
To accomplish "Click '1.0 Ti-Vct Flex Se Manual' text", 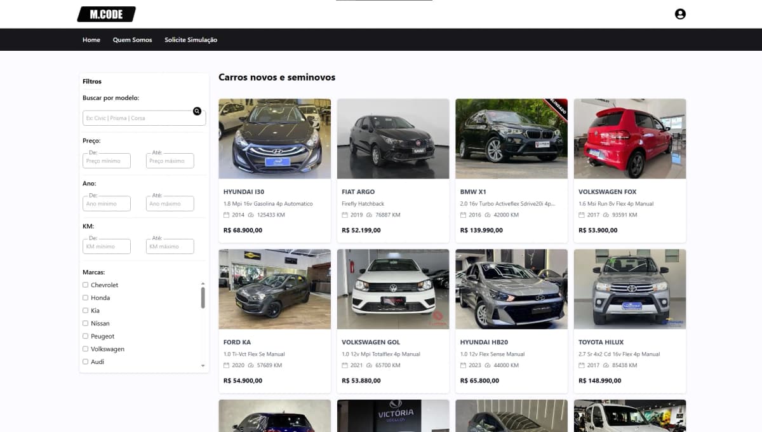I will point(254,354).
